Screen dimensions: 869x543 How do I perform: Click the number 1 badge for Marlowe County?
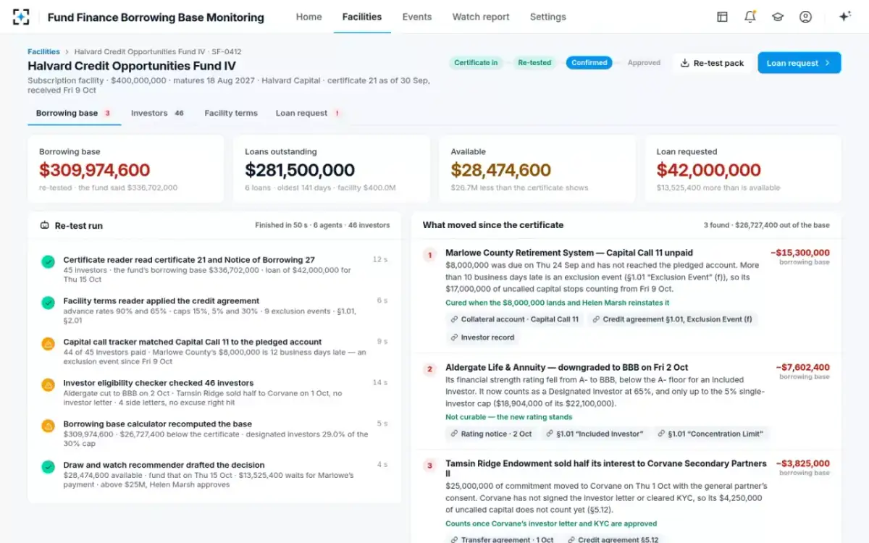click(x=429, y=255)
